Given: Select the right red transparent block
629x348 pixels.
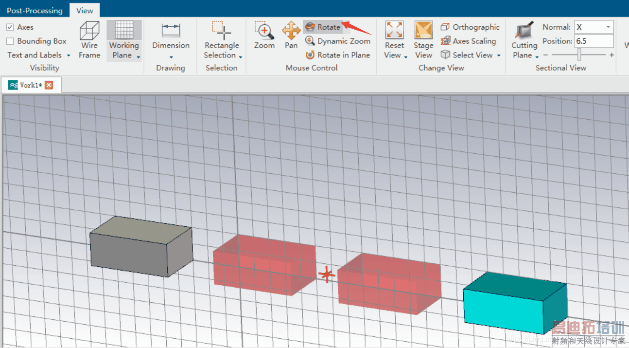Looking at the screenshot, I should [x=389, y=284].
